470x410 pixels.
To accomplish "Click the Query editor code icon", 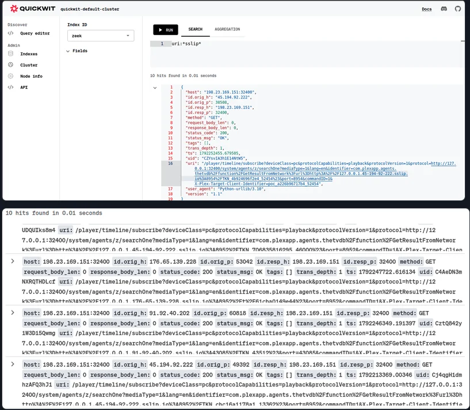I will tap(11, 33).
